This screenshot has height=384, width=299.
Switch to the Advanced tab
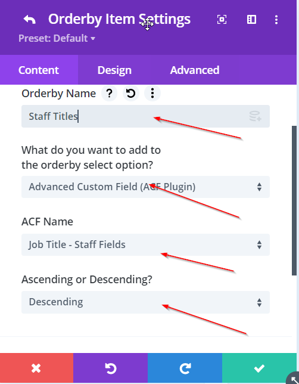pyautogui.click(x=195, y=70)
